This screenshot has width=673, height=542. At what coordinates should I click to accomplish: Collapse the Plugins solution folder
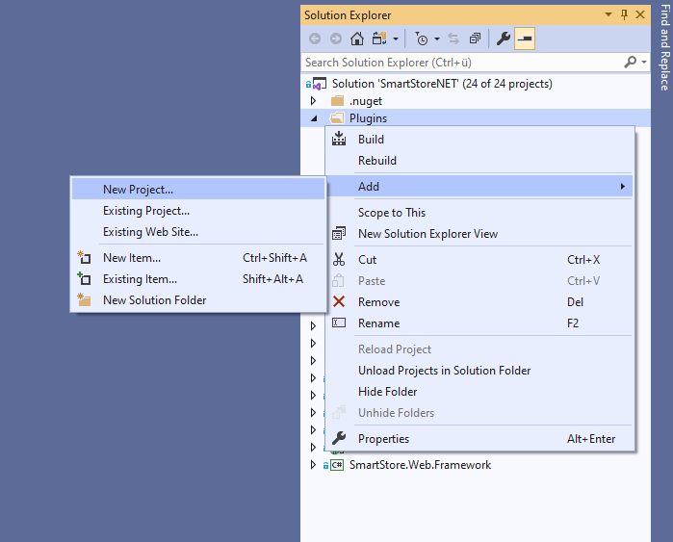(x=312, y=118)
